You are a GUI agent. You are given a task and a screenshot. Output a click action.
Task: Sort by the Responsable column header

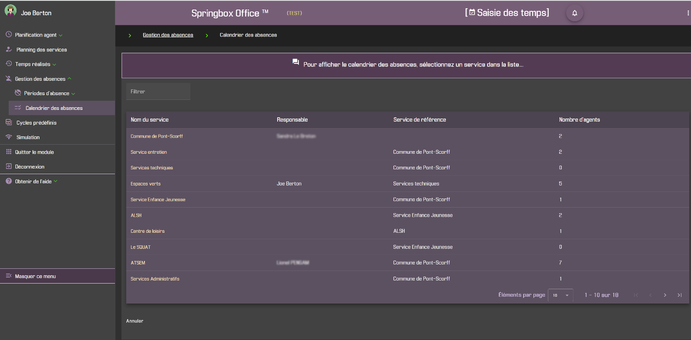(x=292, y=120)
